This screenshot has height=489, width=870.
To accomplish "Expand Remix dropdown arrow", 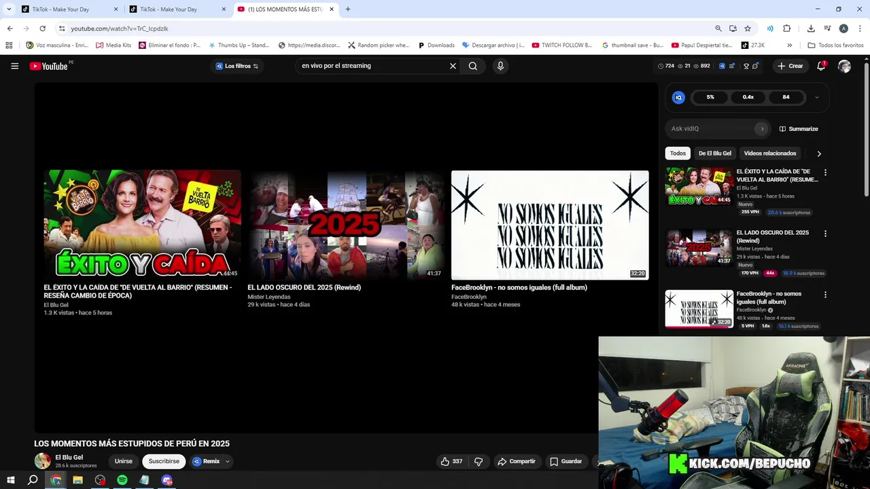I will pos(228,461).
